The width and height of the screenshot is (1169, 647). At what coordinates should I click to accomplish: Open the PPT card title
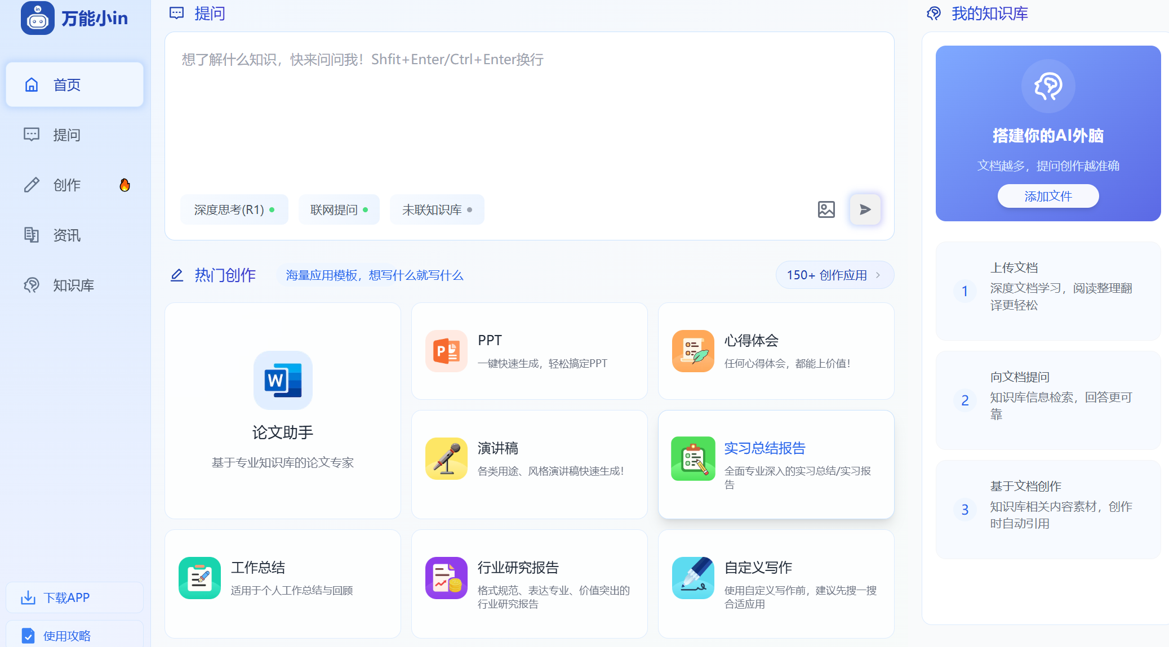(490, 340)
